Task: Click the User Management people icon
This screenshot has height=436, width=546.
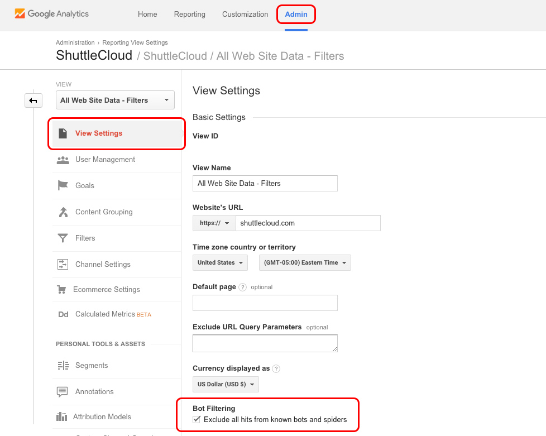Action: point(63,160)
